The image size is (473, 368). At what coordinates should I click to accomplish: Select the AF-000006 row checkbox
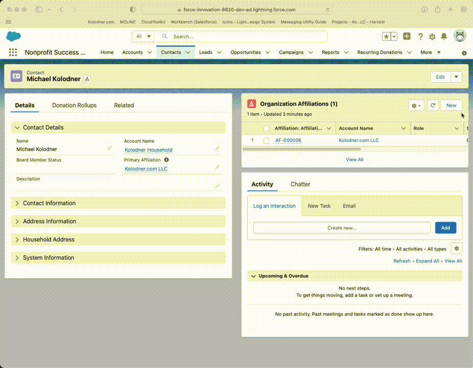point(266,141)
